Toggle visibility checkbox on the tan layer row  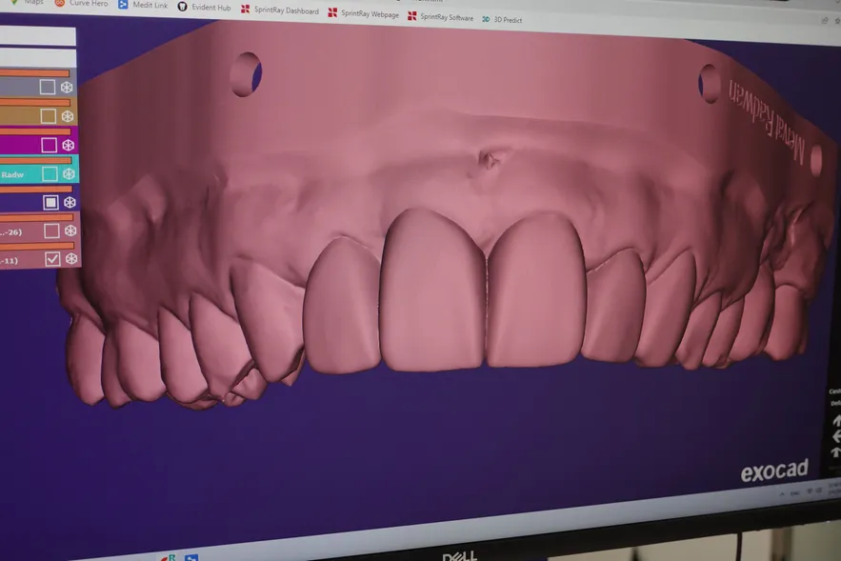point(49,116)
